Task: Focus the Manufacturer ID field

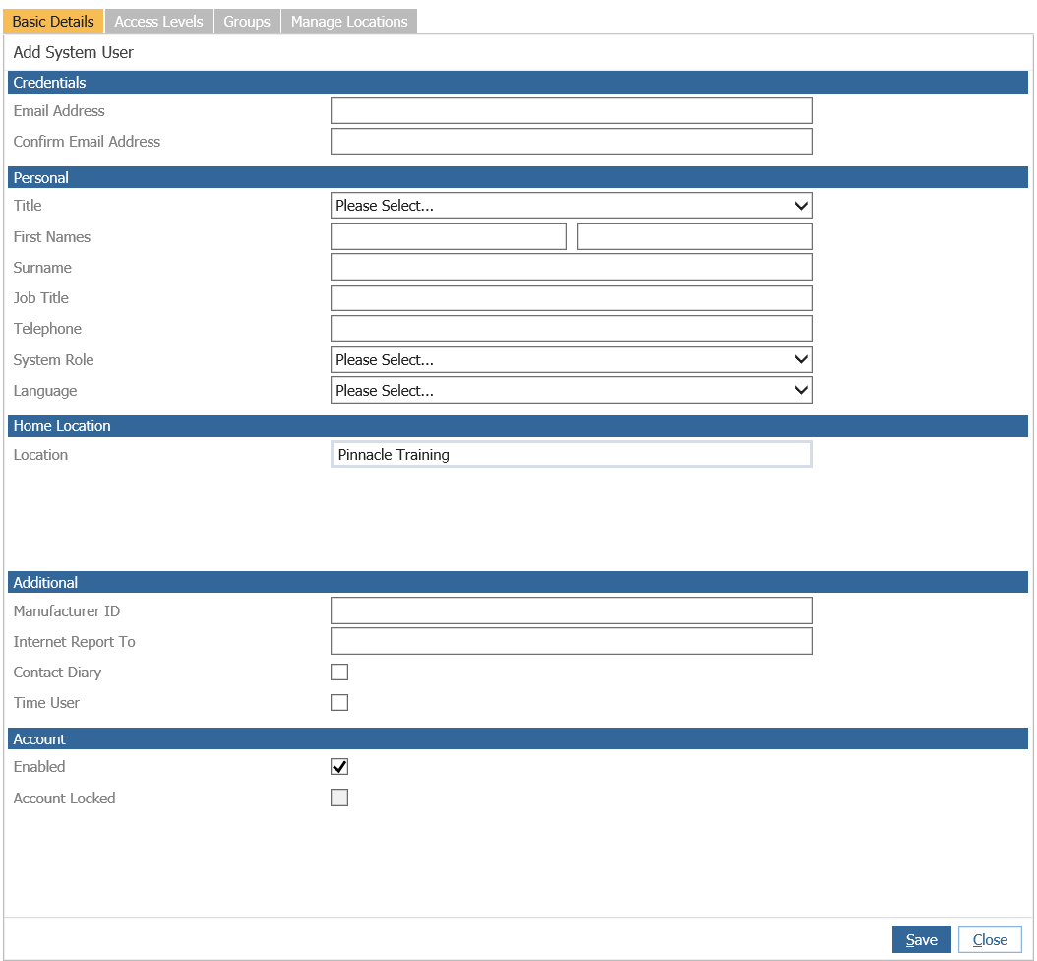Action: [x=571, y=611]
